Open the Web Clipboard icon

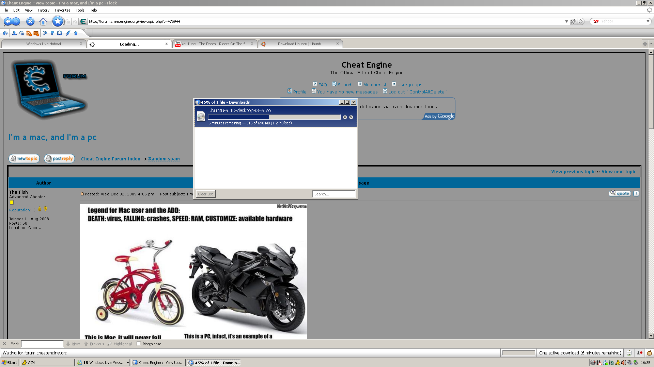pos(59,33)
